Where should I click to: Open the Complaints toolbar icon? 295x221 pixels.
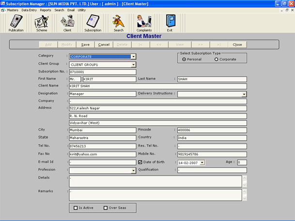144,23
